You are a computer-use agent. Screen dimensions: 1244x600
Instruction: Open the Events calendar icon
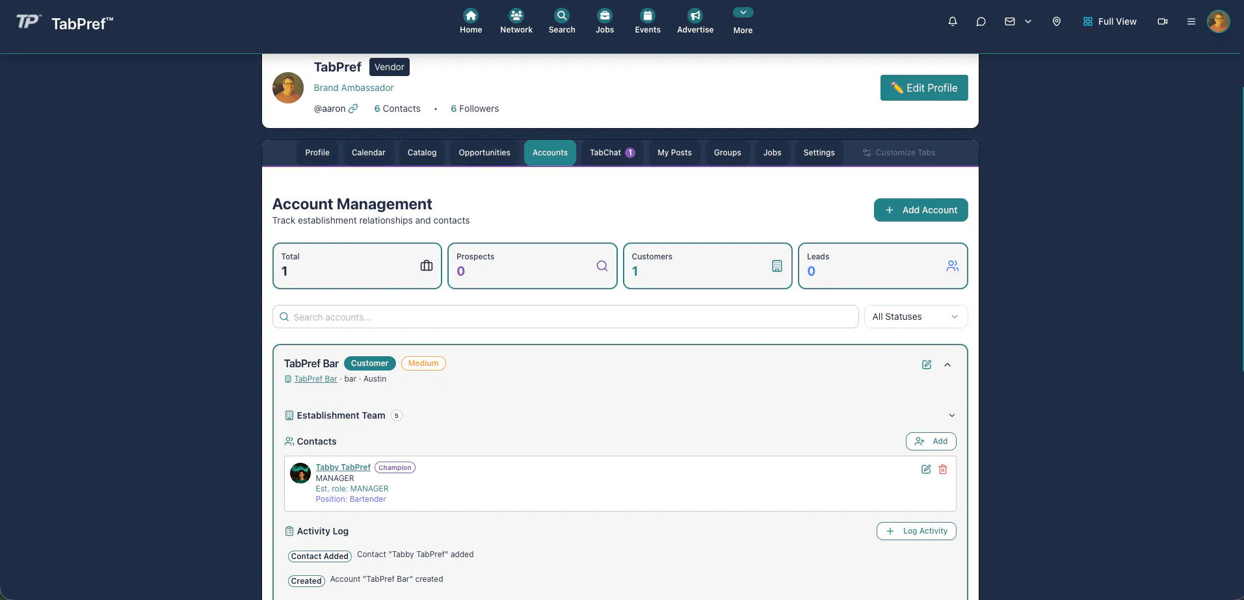click(648, 16)
